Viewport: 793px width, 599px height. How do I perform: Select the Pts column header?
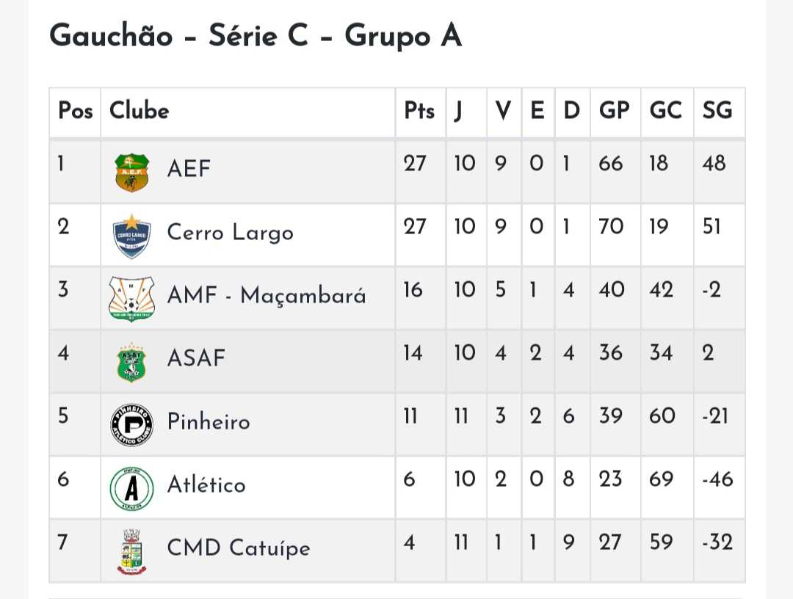point(419,112)
